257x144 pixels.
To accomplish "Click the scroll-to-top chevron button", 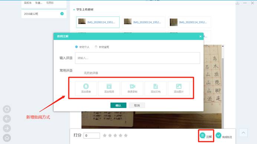I will click(243, 133).
